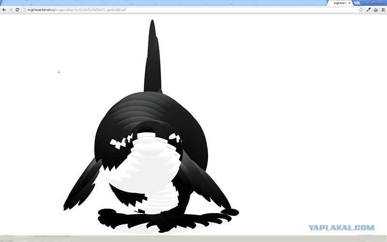Focus the address bar containing img0.liveinternet.ru

click(190, 10)
